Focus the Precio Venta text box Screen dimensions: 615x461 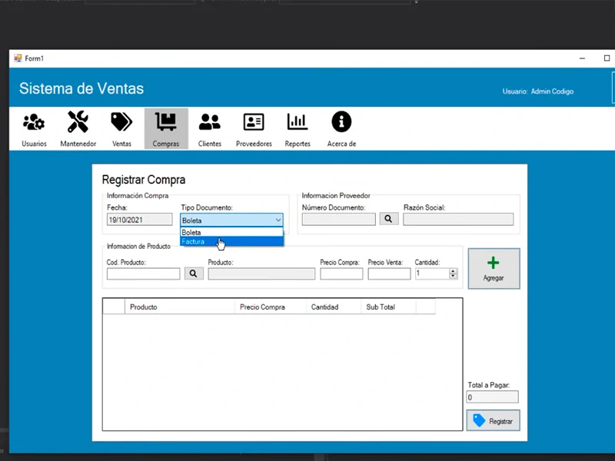click(x=389, y=274)
